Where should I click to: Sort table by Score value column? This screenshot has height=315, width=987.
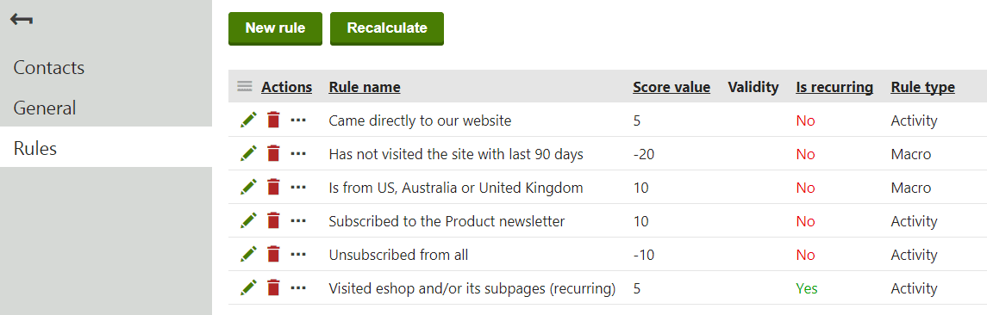pos(672,88)
